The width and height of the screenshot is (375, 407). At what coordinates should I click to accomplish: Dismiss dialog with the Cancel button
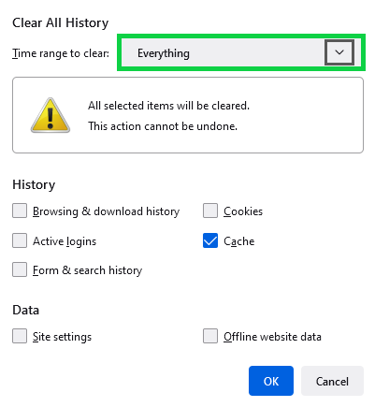332,381
